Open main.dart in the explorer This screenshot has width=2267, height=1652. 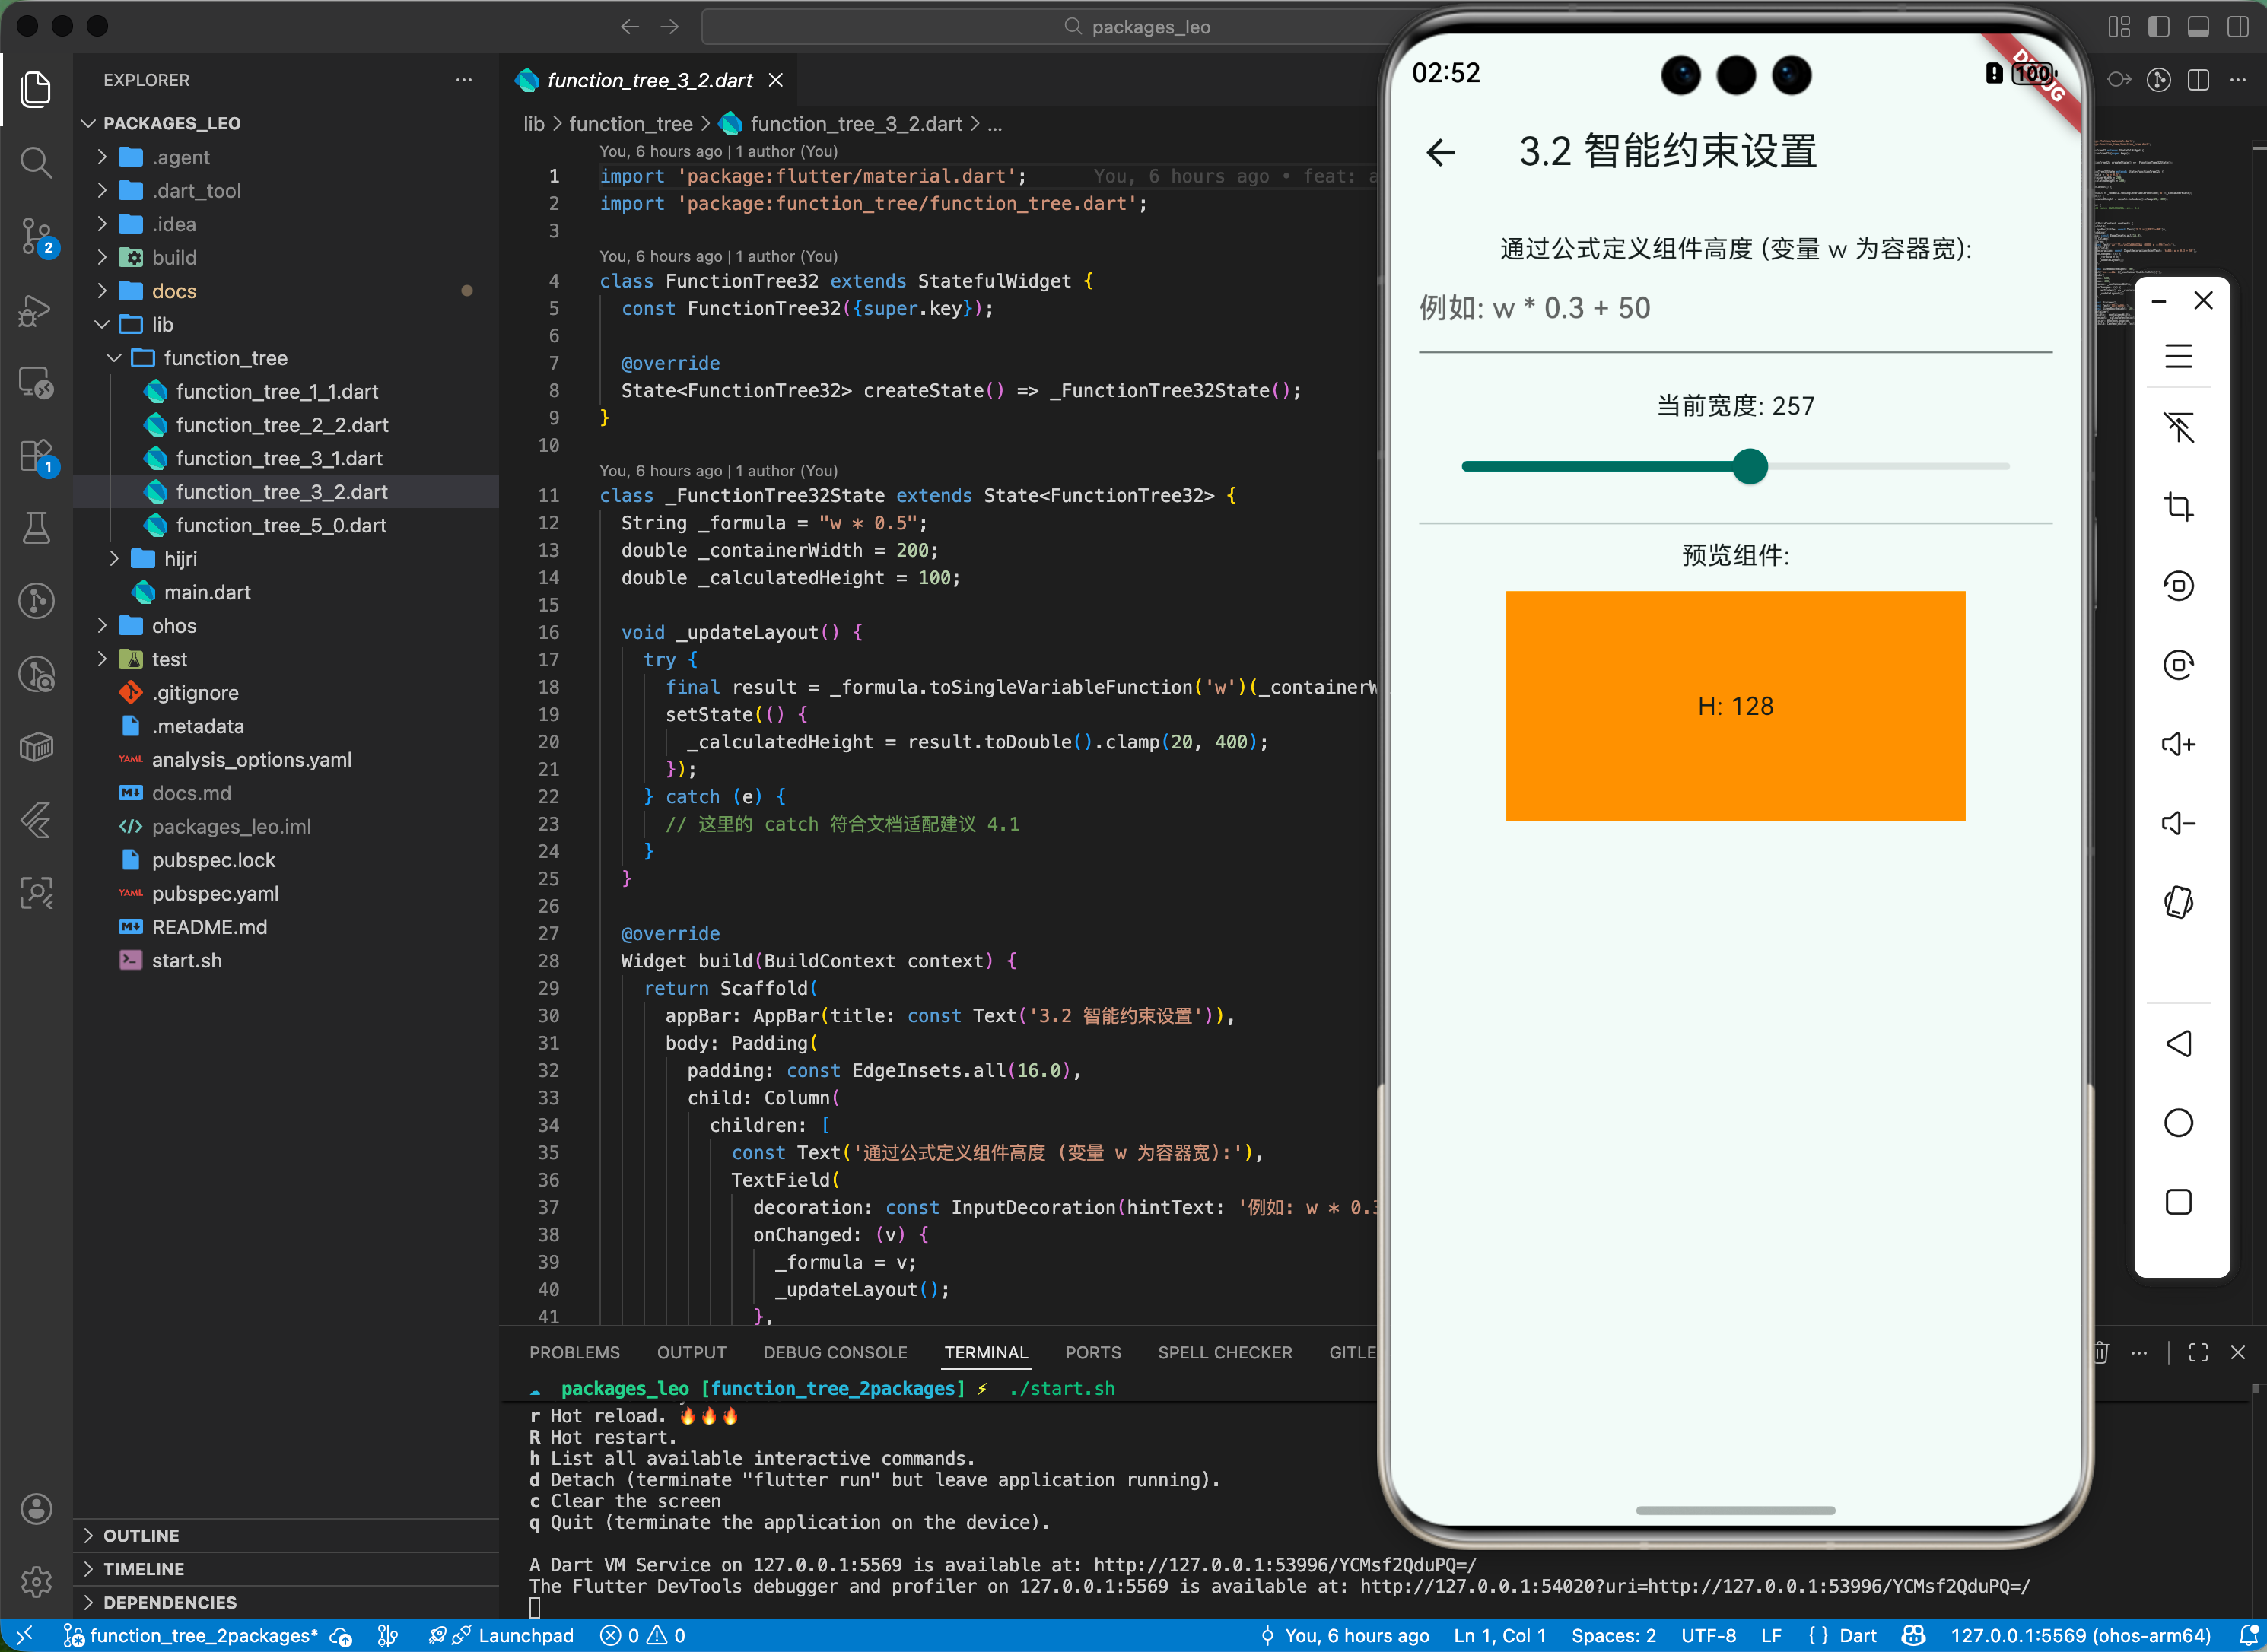point(207,592)
